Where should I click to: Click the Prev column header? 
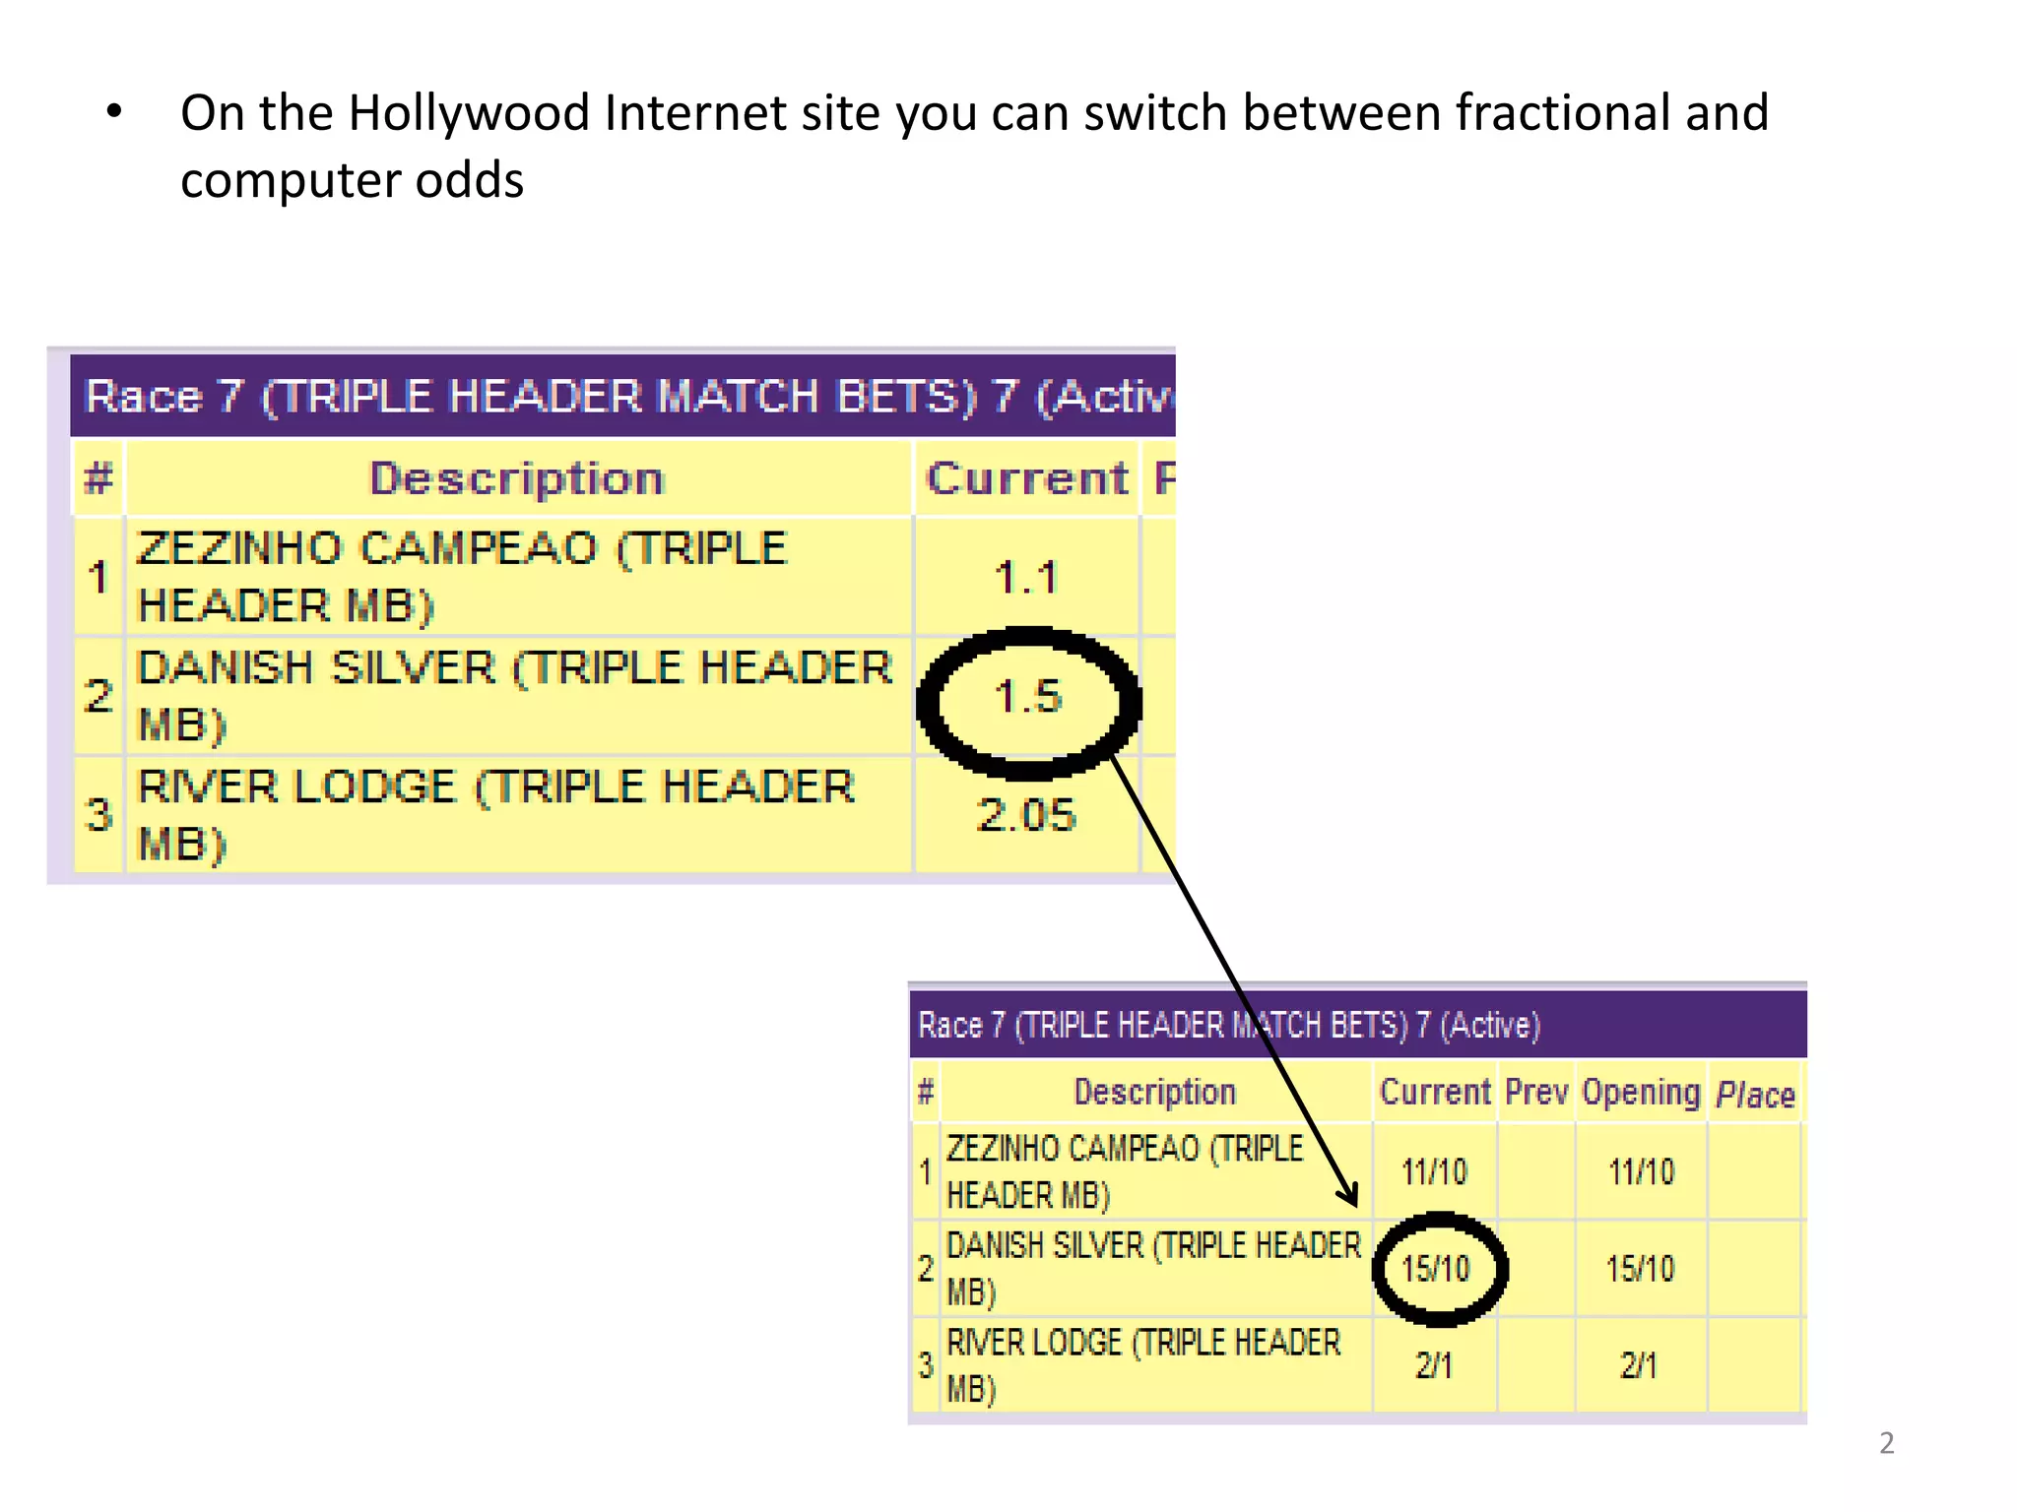(x=1536, y=1093)
